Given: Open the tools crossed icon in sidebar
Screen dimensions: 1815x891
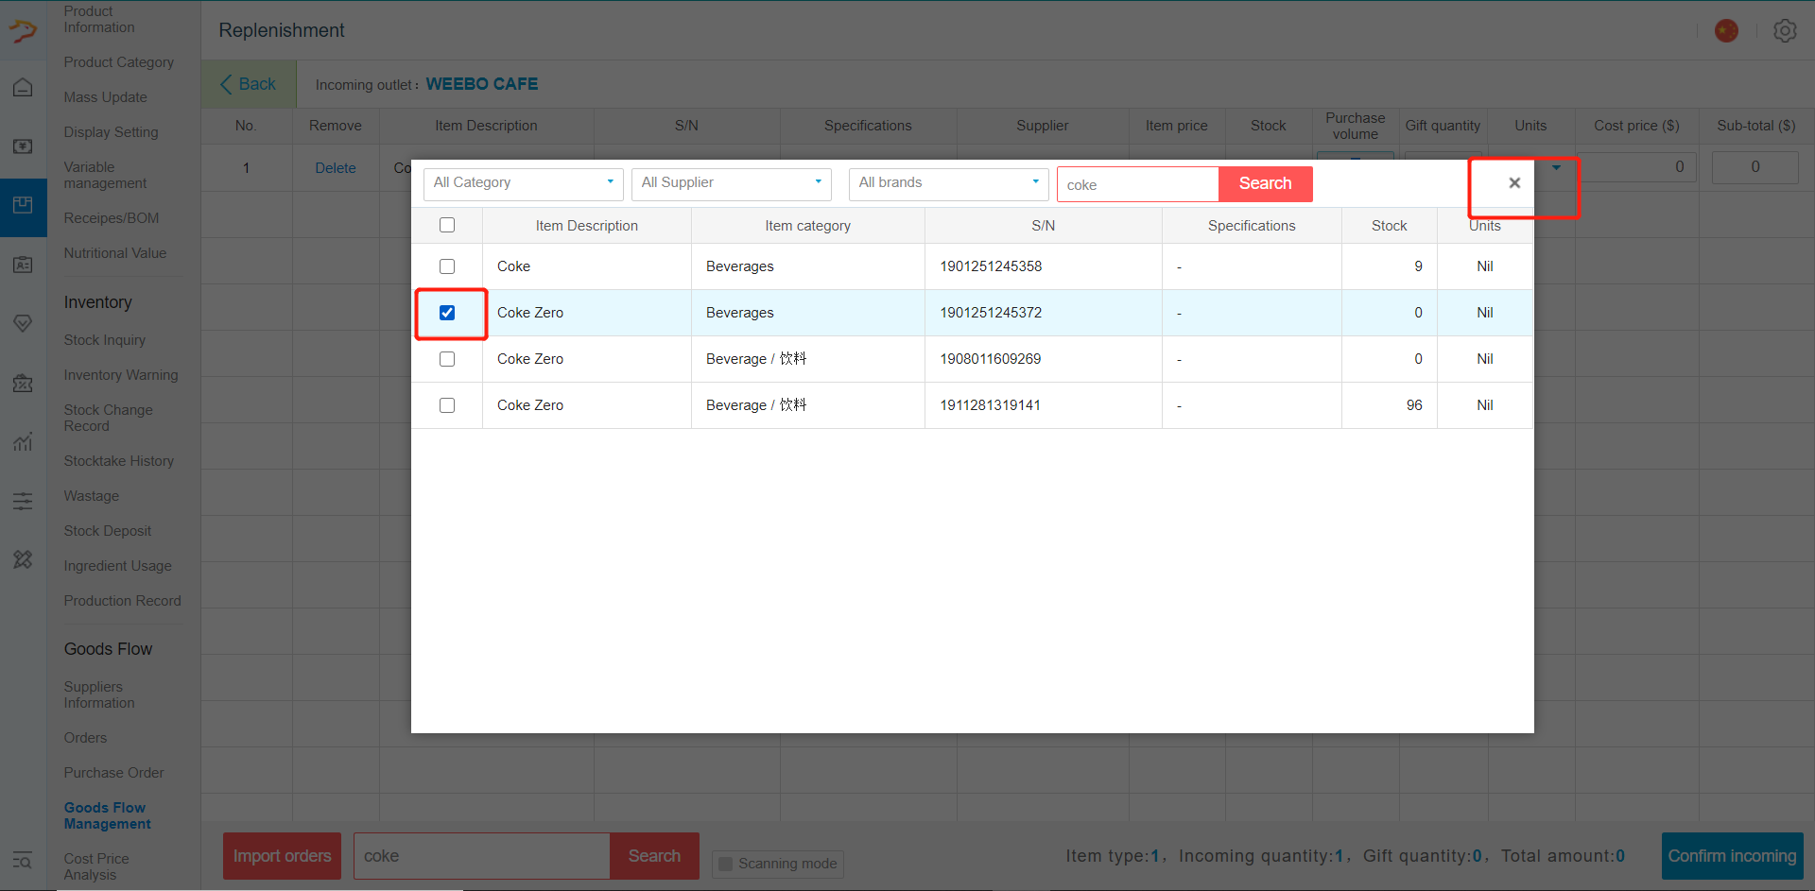Looking at the screenshot, I should (x=23, y=559).
